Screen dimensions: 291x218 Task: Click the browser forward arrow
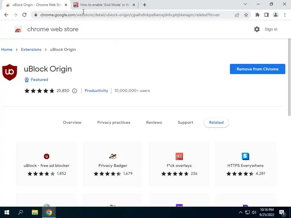click(x=15, y=15)
